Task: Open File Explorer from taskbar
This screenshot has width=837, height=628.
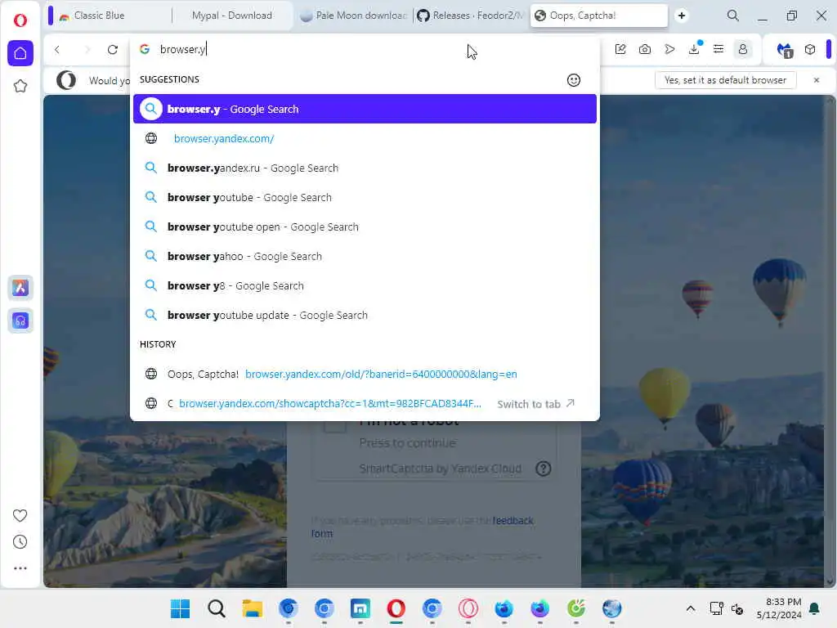Action: pos(252,608)
